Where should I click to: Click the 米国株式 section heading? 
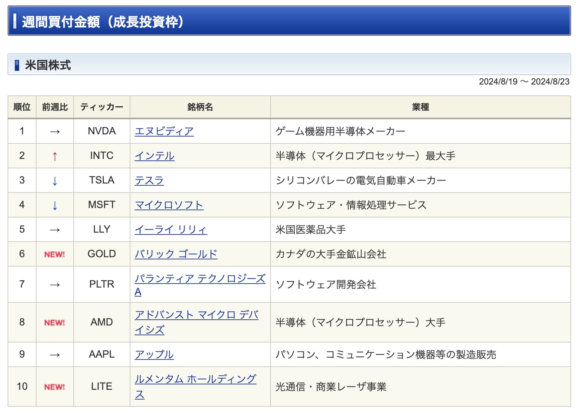48,65
